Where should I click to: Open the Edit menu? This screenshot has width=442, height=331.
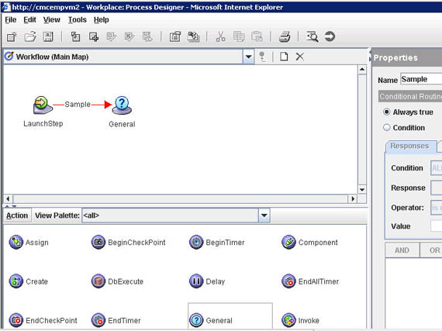(x=29, y=19)
